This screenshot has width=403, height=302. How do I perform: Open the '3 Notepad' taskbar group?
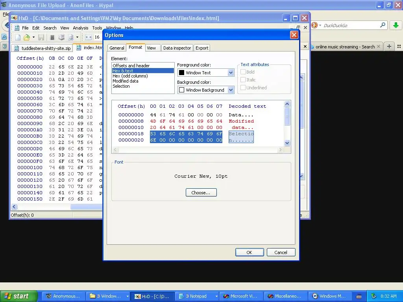click(197, 296)
